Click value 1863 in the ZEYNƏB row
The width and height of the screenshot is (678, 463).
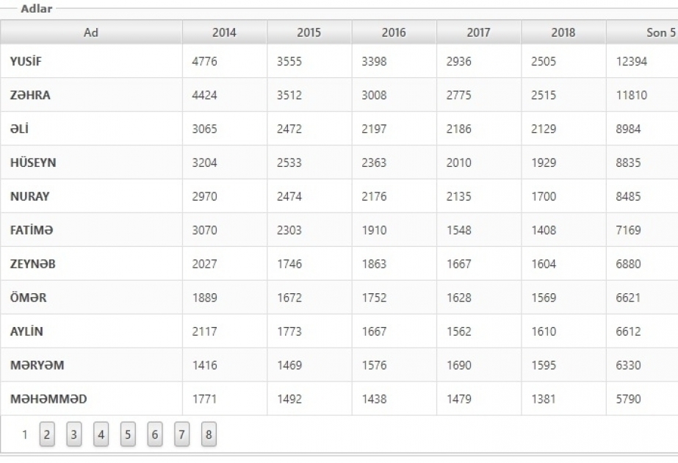(x=374, y=264)
